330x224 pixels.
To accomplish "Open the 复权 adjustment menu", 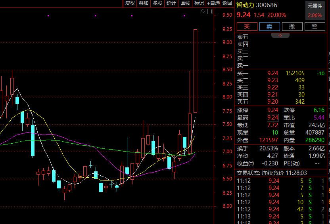I will coord(130,3).
